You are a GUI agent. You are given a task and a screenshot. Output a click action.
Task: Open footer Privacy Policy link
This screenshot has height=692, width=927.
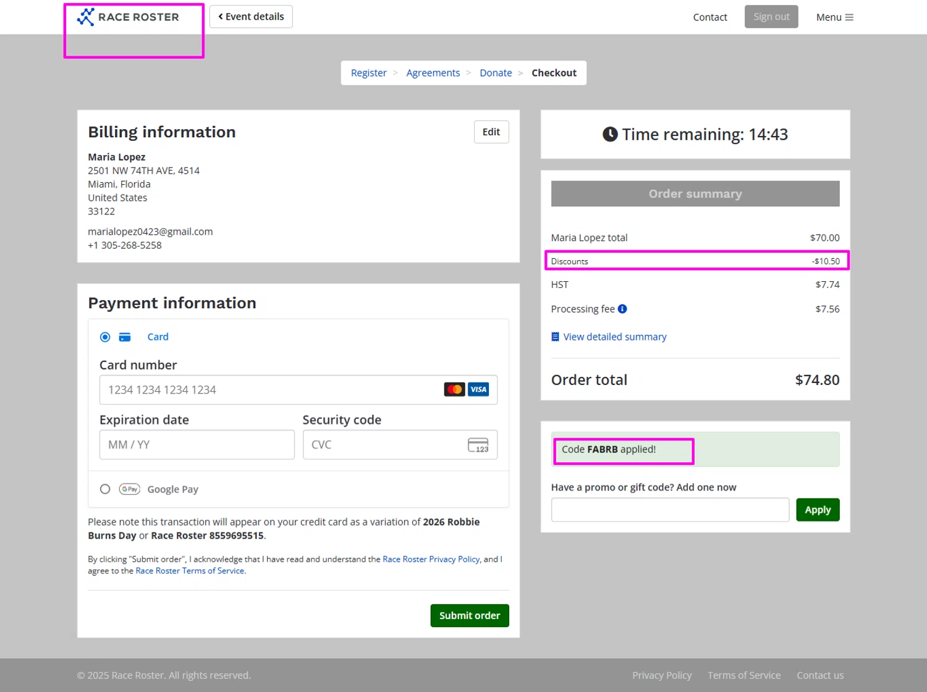662,675
